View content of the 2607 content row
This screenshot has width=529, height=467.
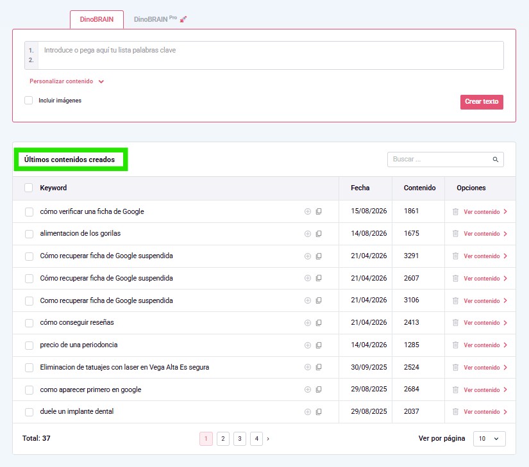(x=485, y=279)
